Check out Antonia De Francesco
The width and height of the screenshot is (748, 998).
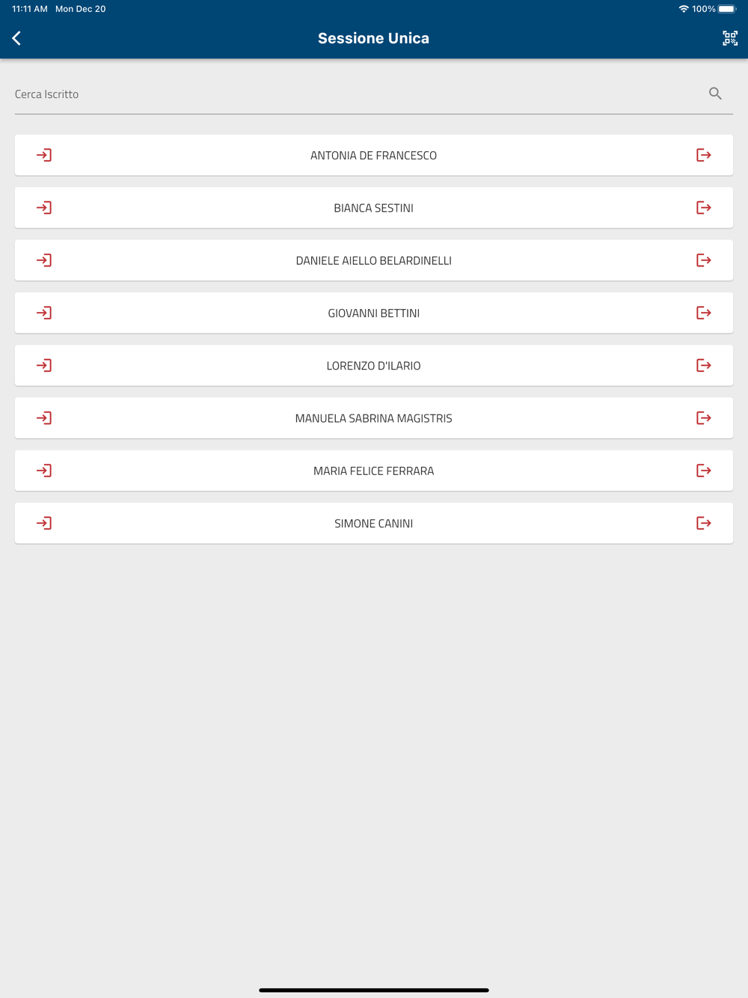(x=703, y=155)
